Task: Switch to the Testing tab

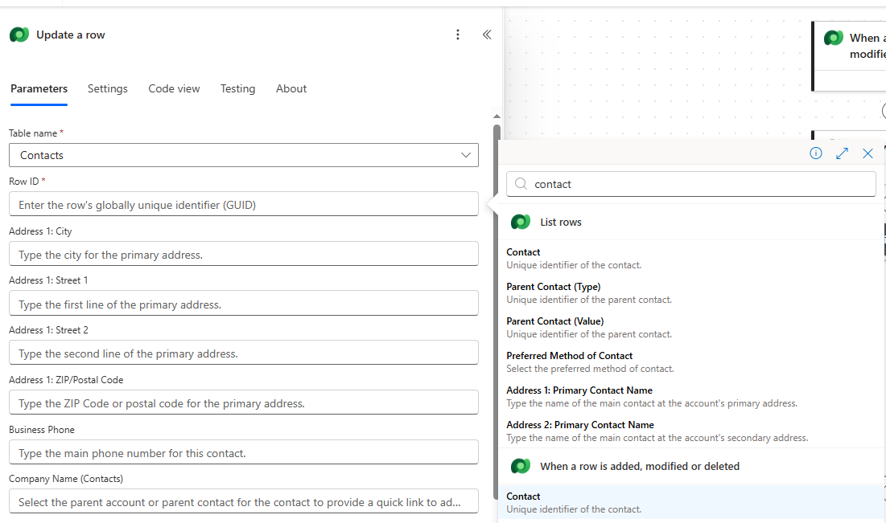Action: click(x=237, y=88)
